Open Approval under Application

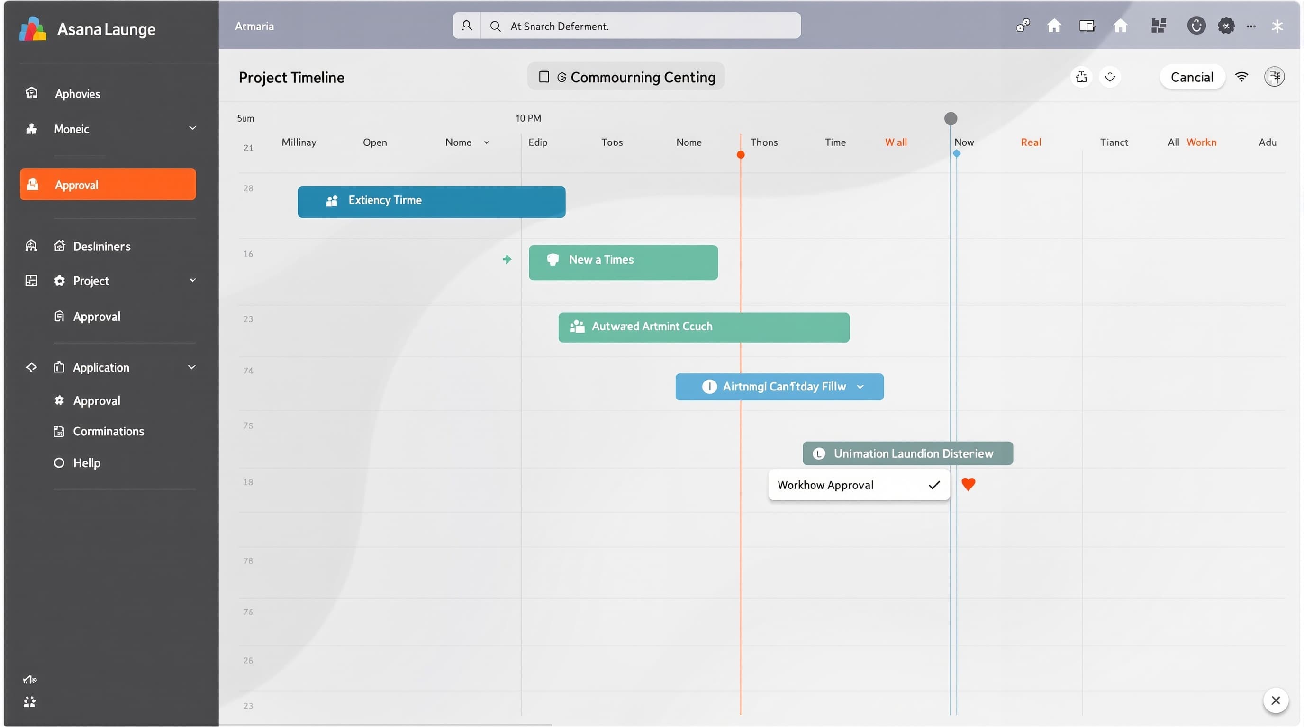click(96, 400)
